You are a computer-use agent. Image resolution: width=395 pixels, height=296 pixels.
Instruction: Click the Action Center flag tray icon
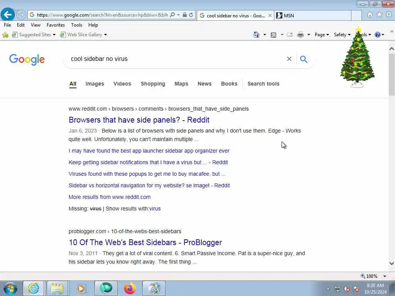tap(356, 289)
